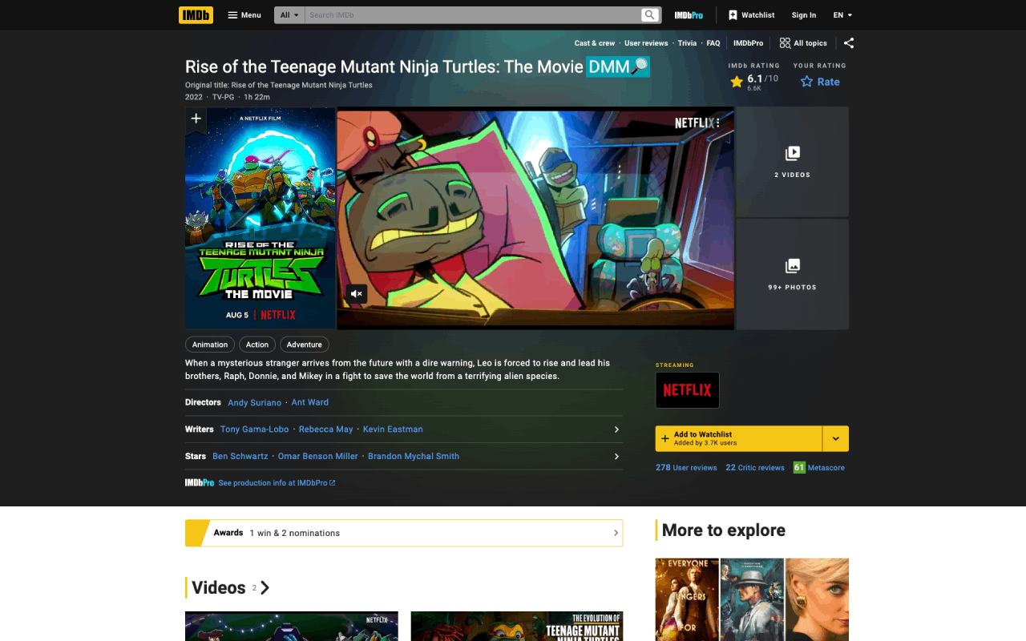Click the DMM magnifier badge
The height and width of the screenshot is (641, 1026).
[x=618, y=67]
